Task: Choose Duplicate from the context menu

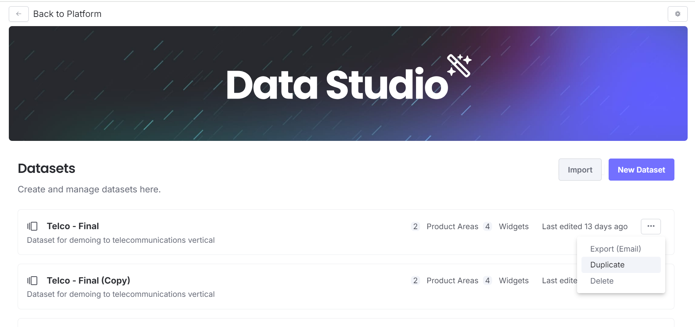Action: 607,265
